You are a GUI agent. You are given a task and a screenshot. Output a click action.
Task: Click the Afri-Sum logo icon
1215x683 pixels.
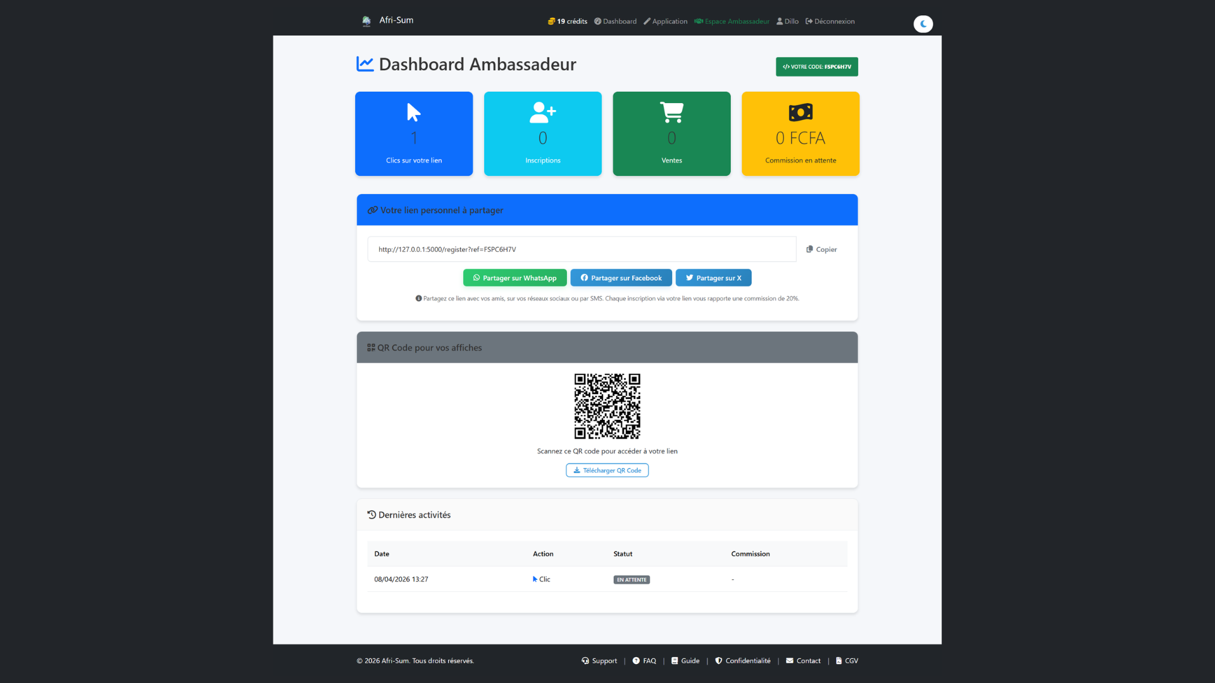tap(366, 22)
